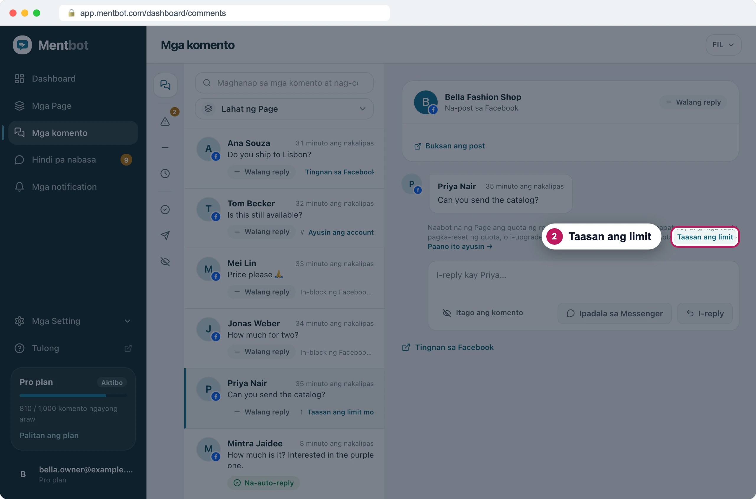Image resolution: width=756 pixels, height=499 pixels.
Task: Go to Mga Page in sidebar
Action: coord(73,106)
